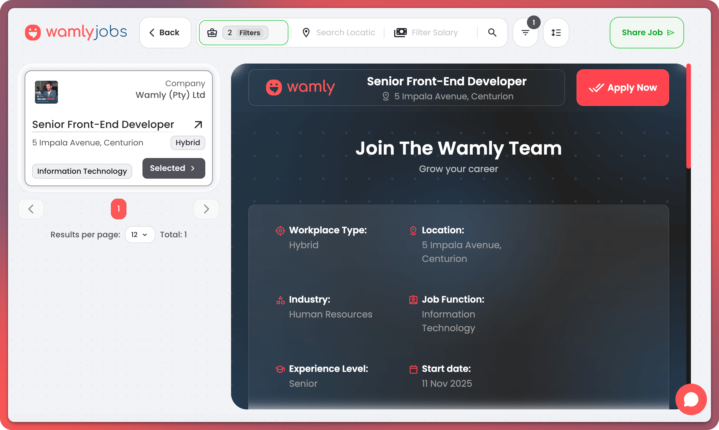Click the Information Technology tag
Image resolution: width=719 pixels, height=430 pixels.
[82, 171]
